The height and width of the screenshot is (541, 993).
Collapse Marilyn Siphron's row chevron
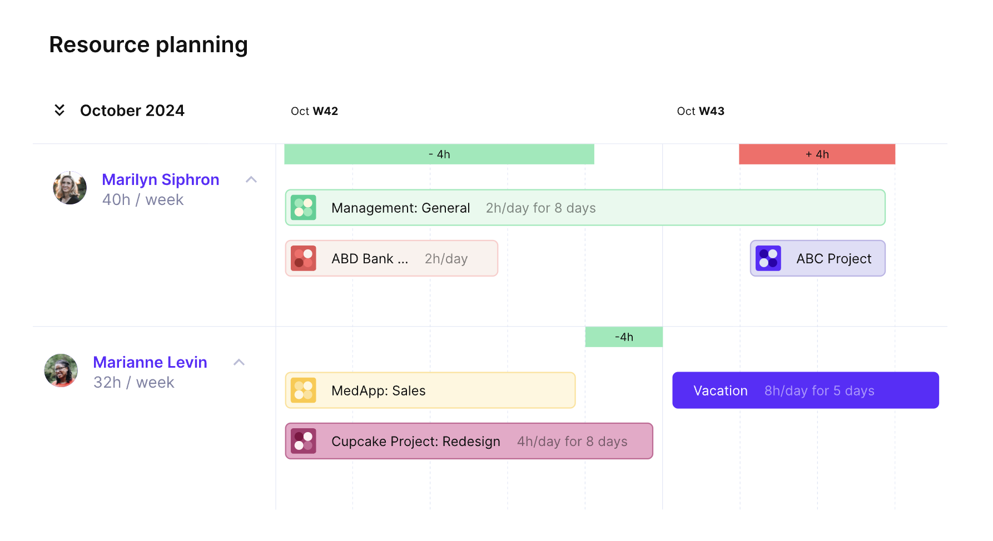(251, 179)
